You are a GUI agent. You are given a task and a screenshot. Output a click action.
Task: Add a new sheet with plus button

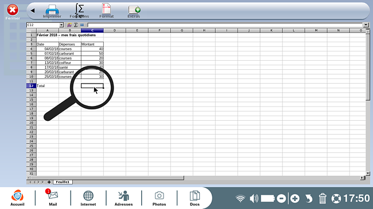click(49, 182)
